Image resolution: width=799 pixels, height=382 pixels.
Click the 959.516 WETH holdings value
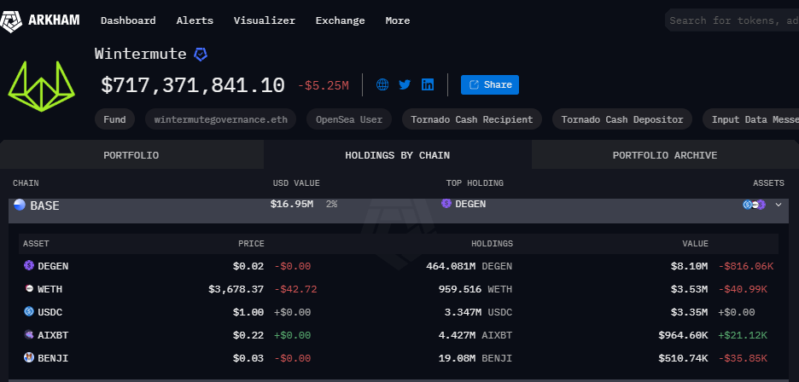[x=475, y=289]
